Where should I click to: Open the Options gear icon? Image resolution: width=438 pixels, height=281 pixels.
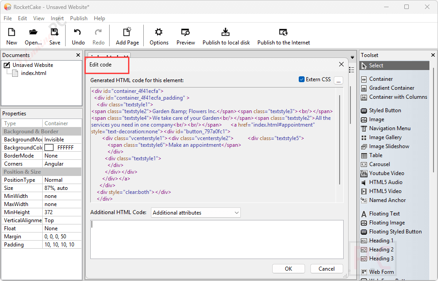pyautogui.click(x=159, y=36)
